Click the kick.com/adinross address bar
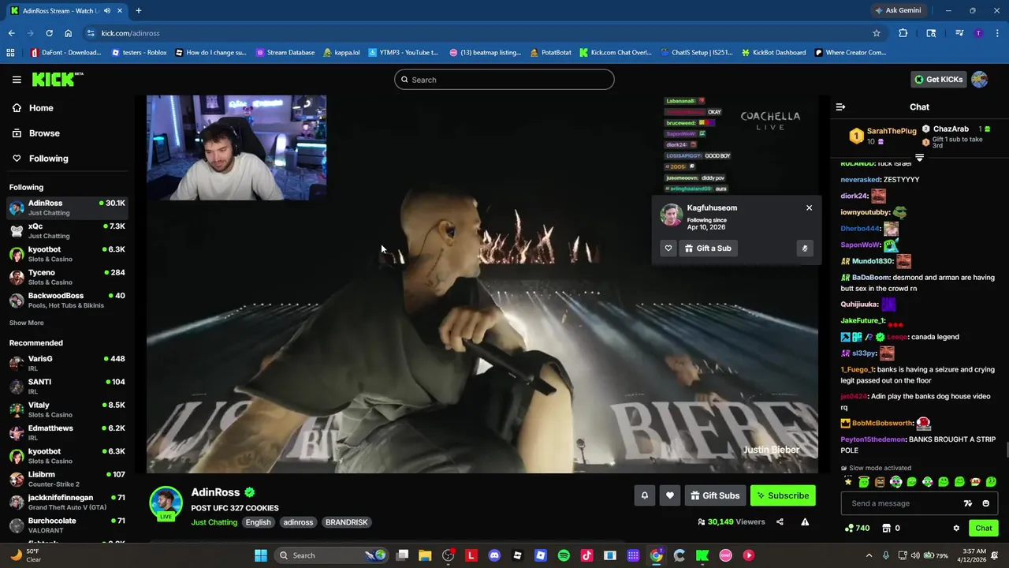This screenshot has width=1009, height=568. click(x=473, y=33)
